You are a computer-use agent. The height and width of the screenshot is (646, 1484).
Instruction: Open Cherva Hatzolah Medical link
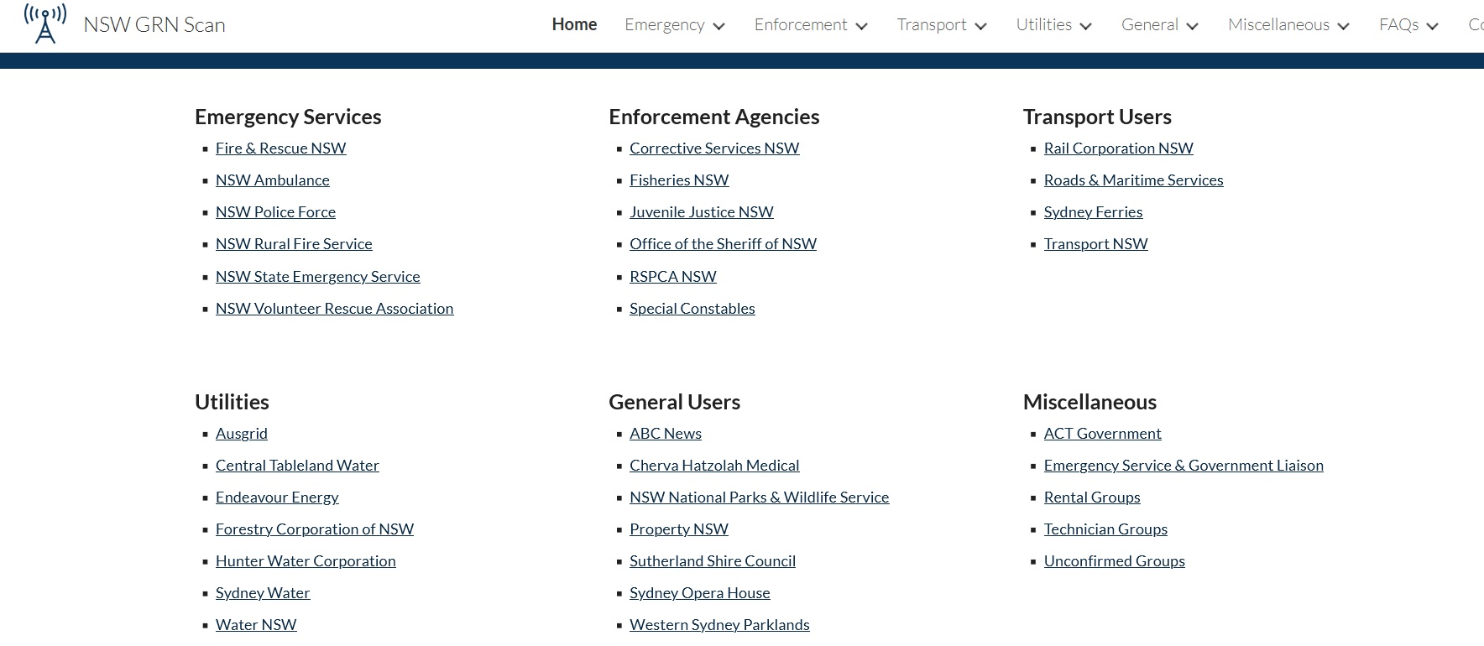click(714, 466)
